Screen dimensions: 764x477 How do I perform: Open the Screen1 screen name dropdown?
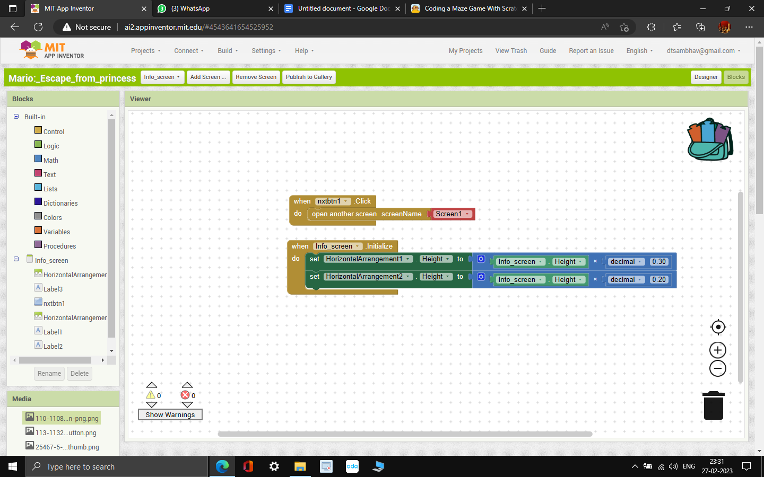tap(452, 214)
